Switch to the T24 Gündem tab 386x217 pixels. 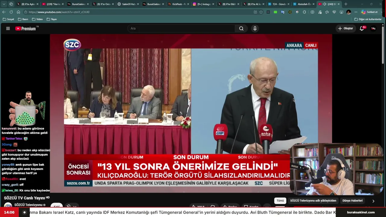[x=279, y=4]
